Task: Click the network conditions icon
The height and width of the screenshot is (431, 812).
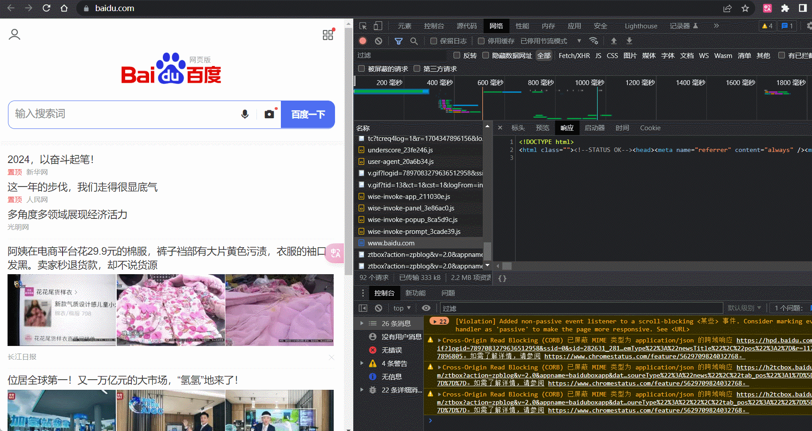Action: click(x=594, y=41)
